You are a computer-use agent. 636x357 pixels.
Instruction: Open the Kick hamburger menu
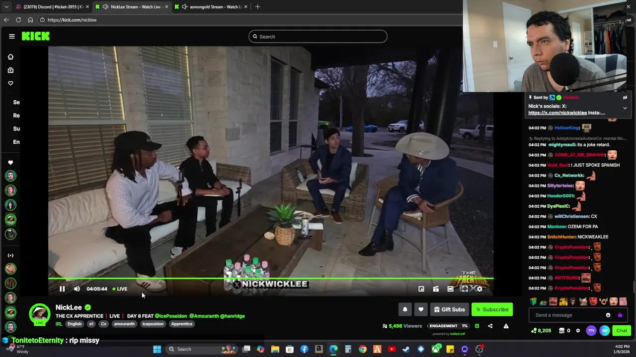tap(11, 36)
